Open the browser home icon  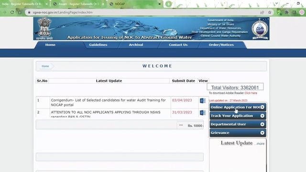click(x=20, y=12)
